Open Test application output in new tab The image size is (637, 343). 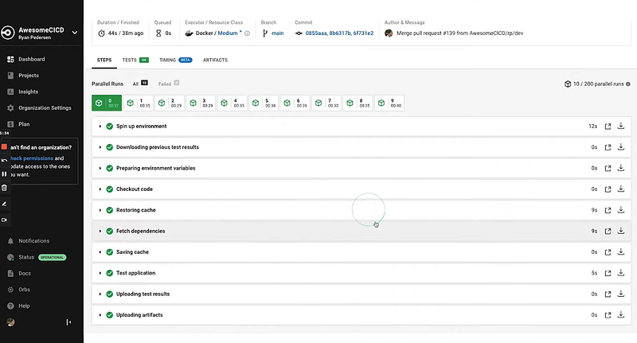coord(608,273)
